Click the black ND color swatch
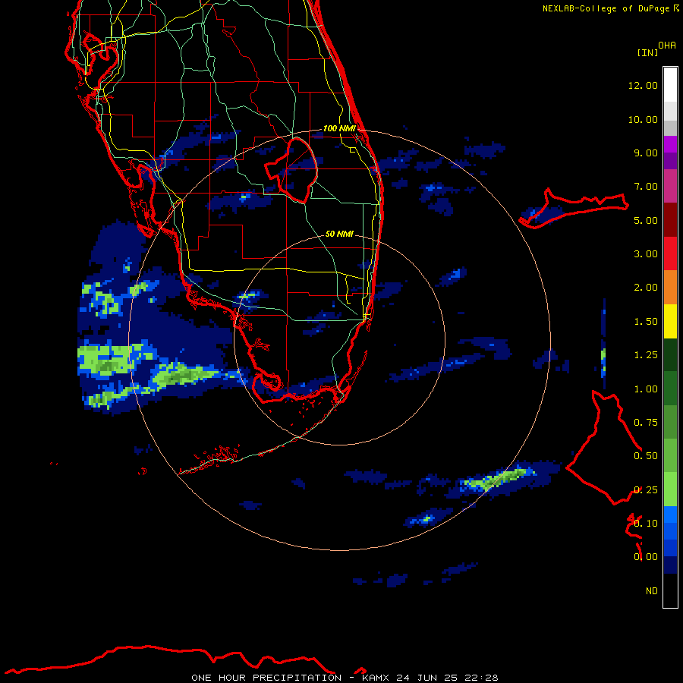Screen dimensions: 683x683 click(x=670, y=590)
